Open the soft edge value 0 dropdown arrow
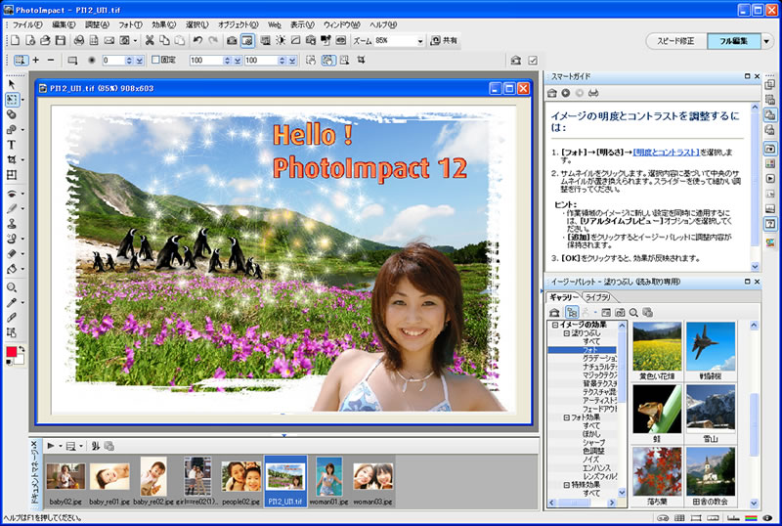This screenshot has width=782, height=526. (x=140, y=60)
